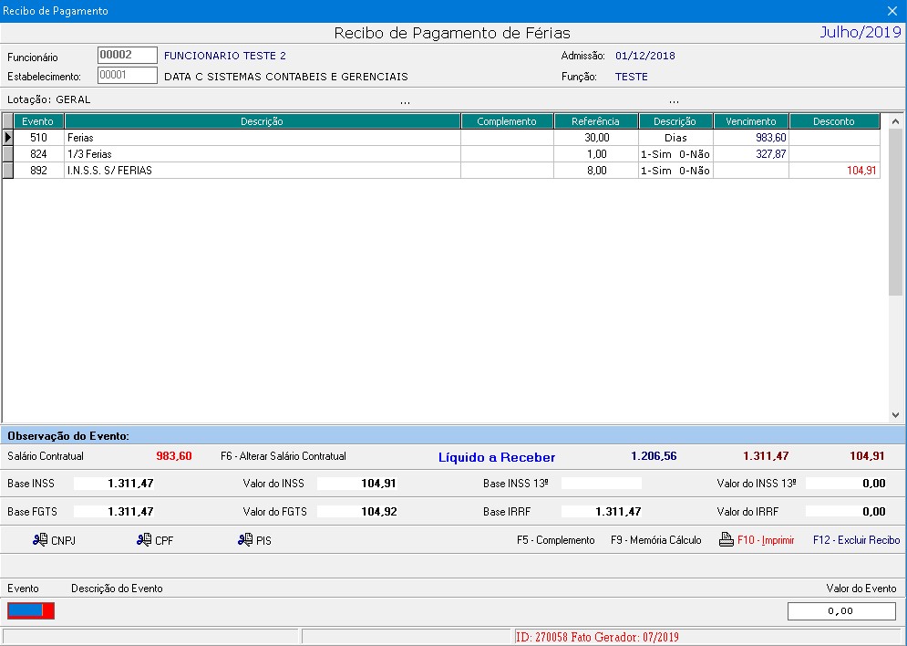Click the row selector for event 892
Image resolution: width=907 pixels, height=646 pixels.
coord(8,171)
